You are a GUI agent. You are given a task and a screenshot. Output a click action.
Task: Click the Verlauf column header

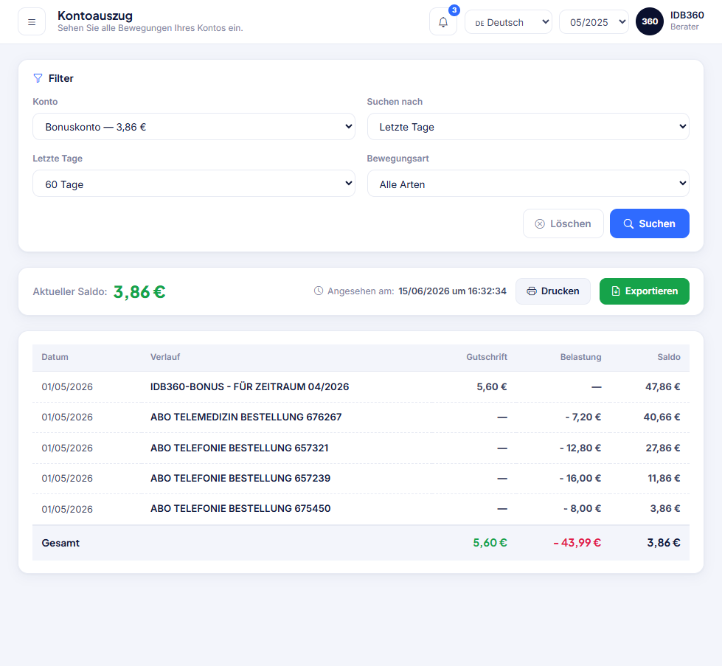[x=165, y=357]
